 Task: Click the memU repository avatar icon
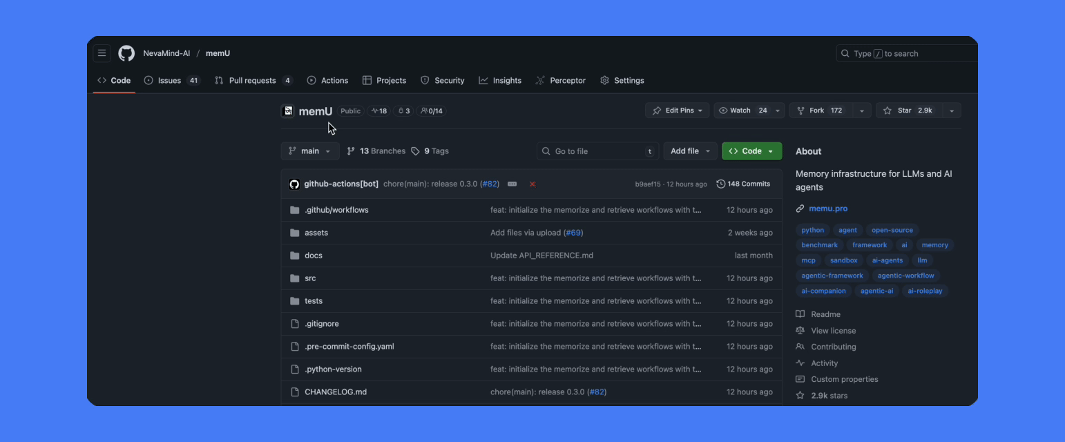[288, 110]
